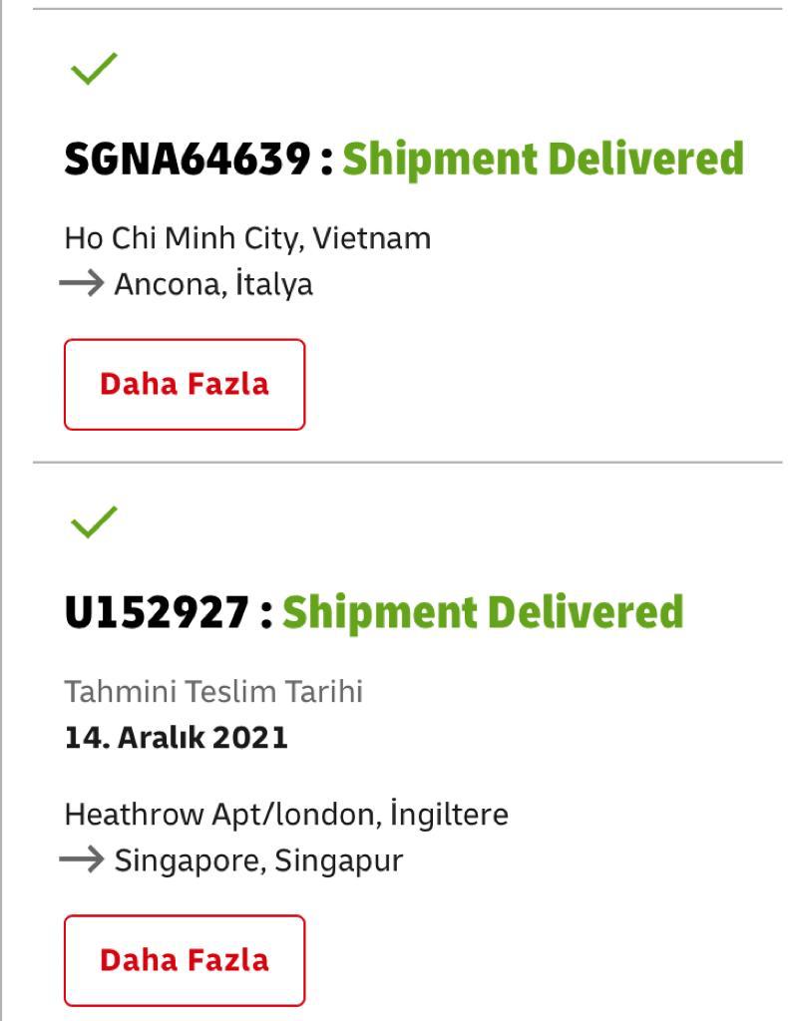
Task: Tap the destination text Ancona, İtalya
Action: tap(213, 284)
